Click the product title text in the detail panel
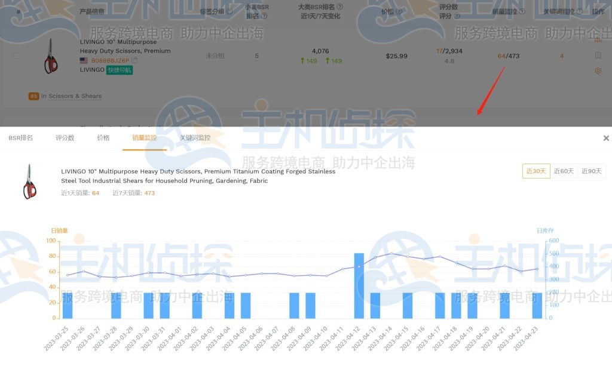612x366 pixels. (x=198, y=176)
